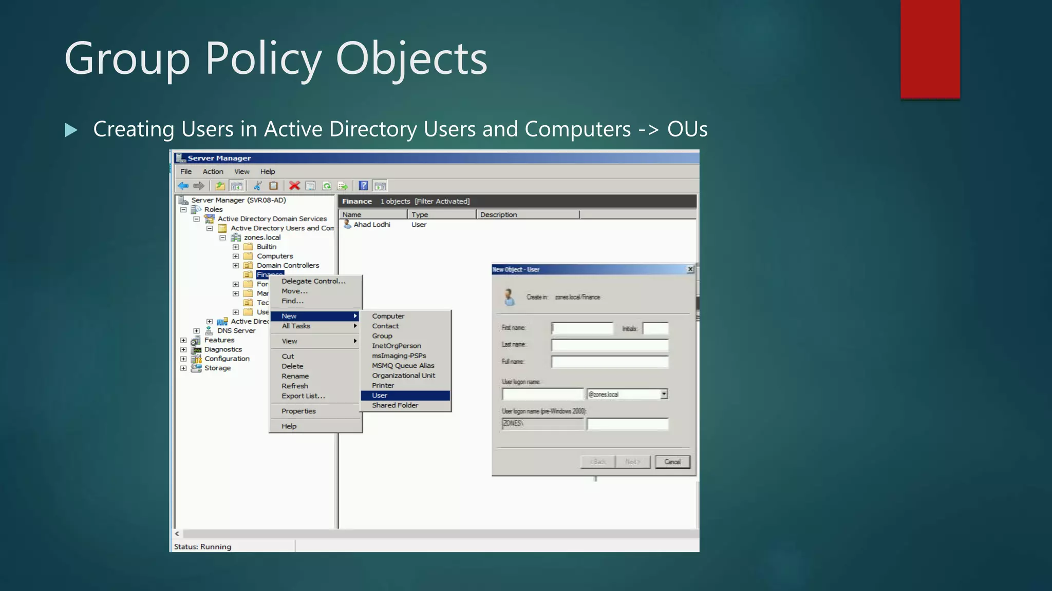
Task: Open the @zones.local domain suffix dropdown
Action: [664, 394]
